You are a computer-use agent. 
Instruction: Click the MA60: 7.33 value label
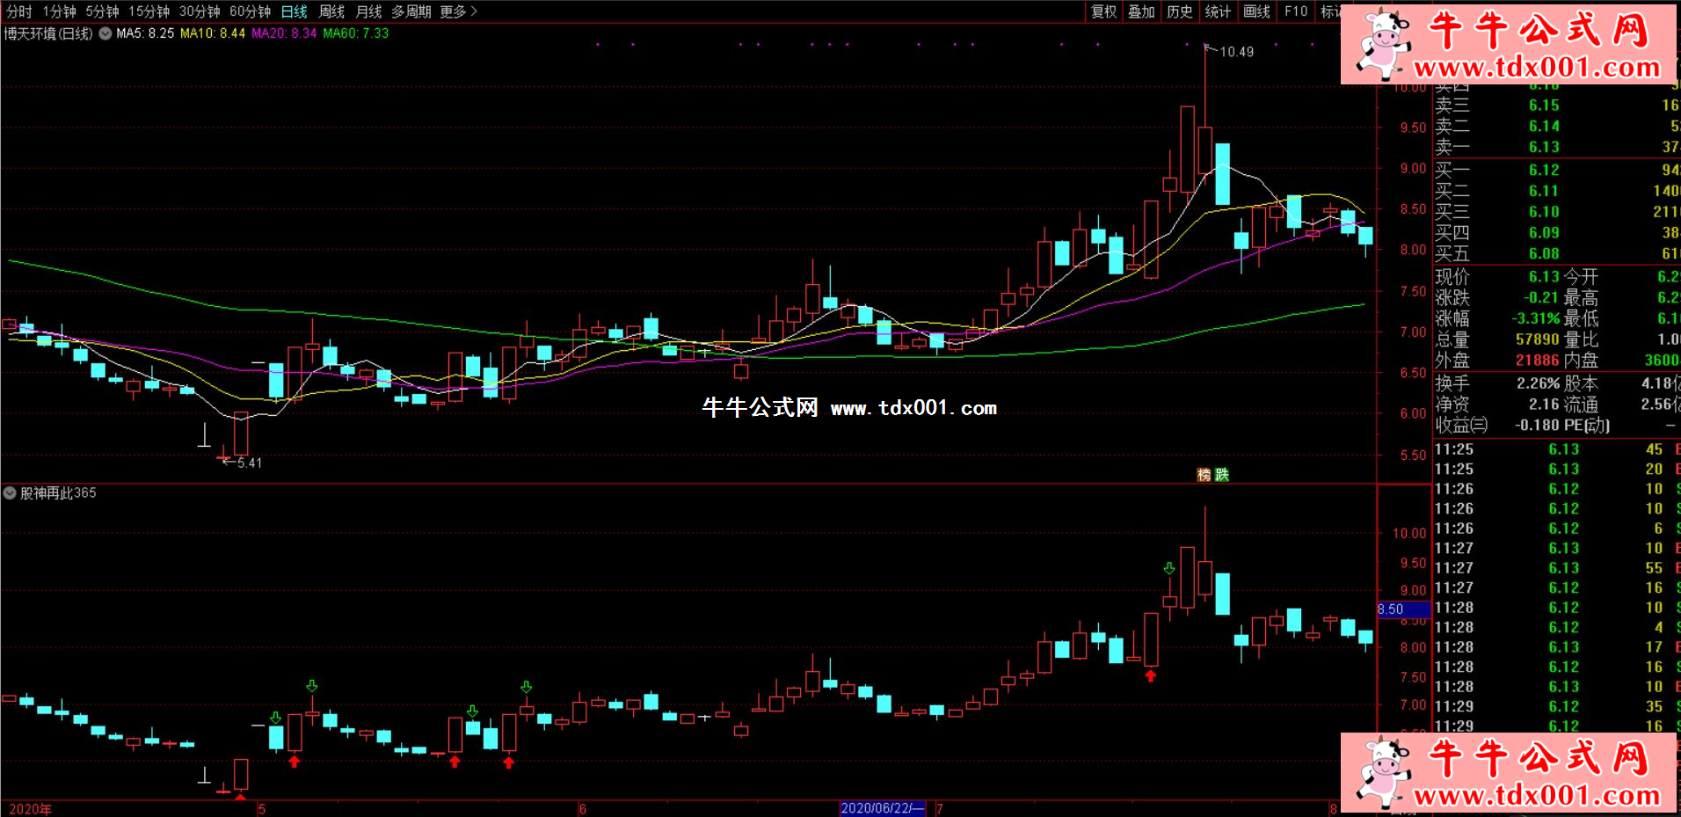(355, 33)
